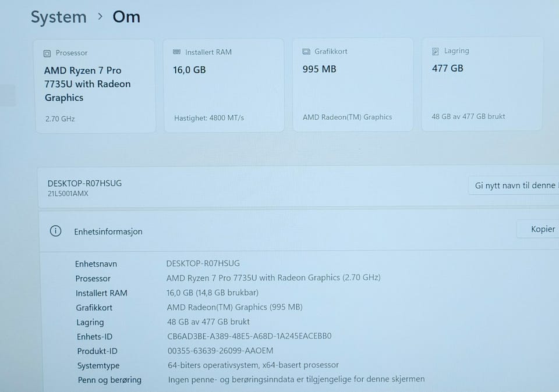The image size is (559, 392).
Task: Click the Systemtype value text
Action: tap(253, 365)
